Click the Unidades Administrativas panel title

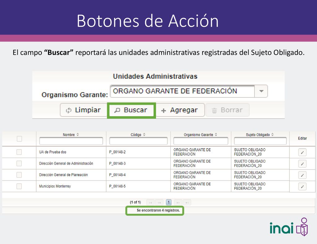pos(155,76)
